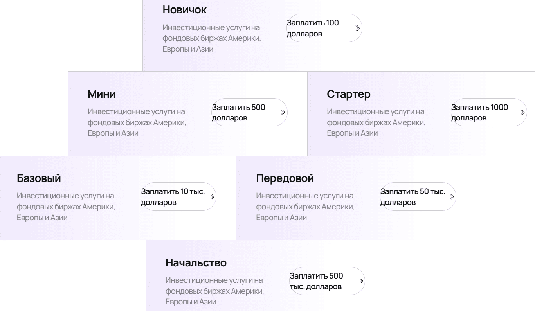The width and height of the screenshot is (535, 311).
Task: Select the Новичок plan heading
Action: (x=185, y=10)
